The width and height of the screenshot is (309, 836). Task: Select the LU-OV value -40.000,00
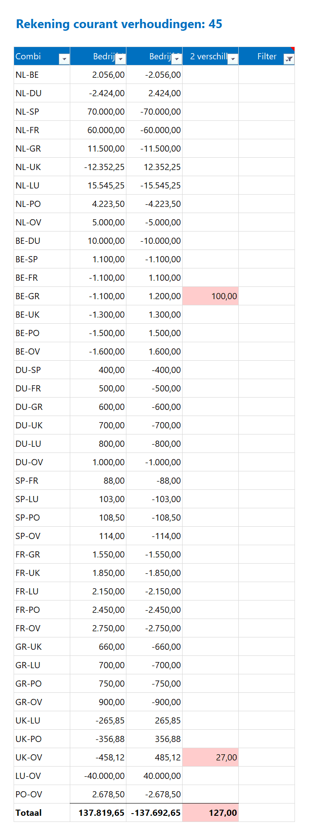[x=99, y=775]
